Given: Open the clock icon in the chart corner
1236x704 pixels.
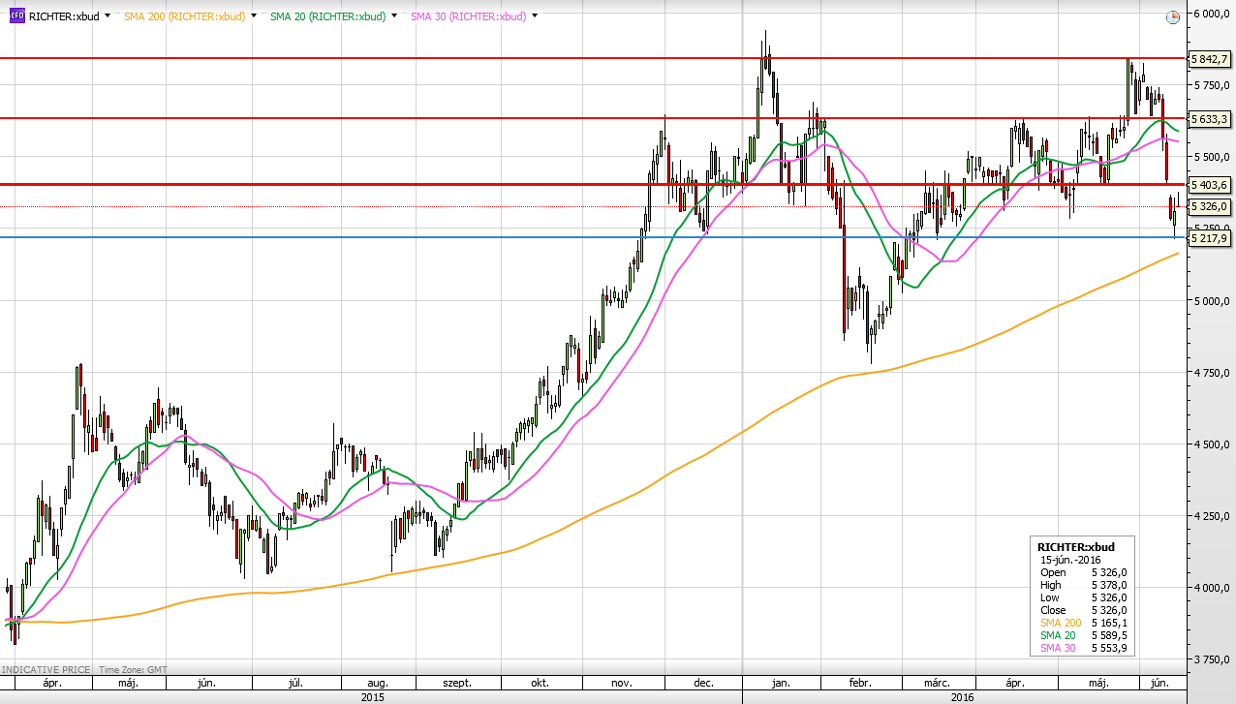Looking at the screenshot, I should pos(1173,16).
